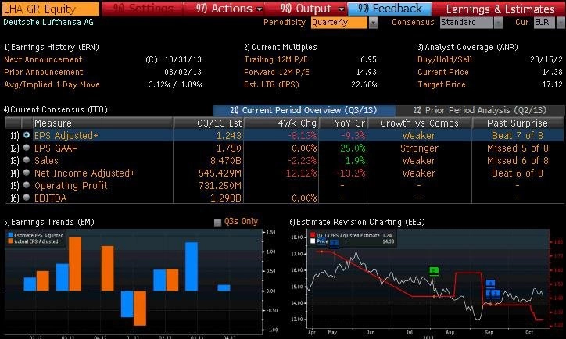Select the Operating Profit radio button

(x=27, y=185)
